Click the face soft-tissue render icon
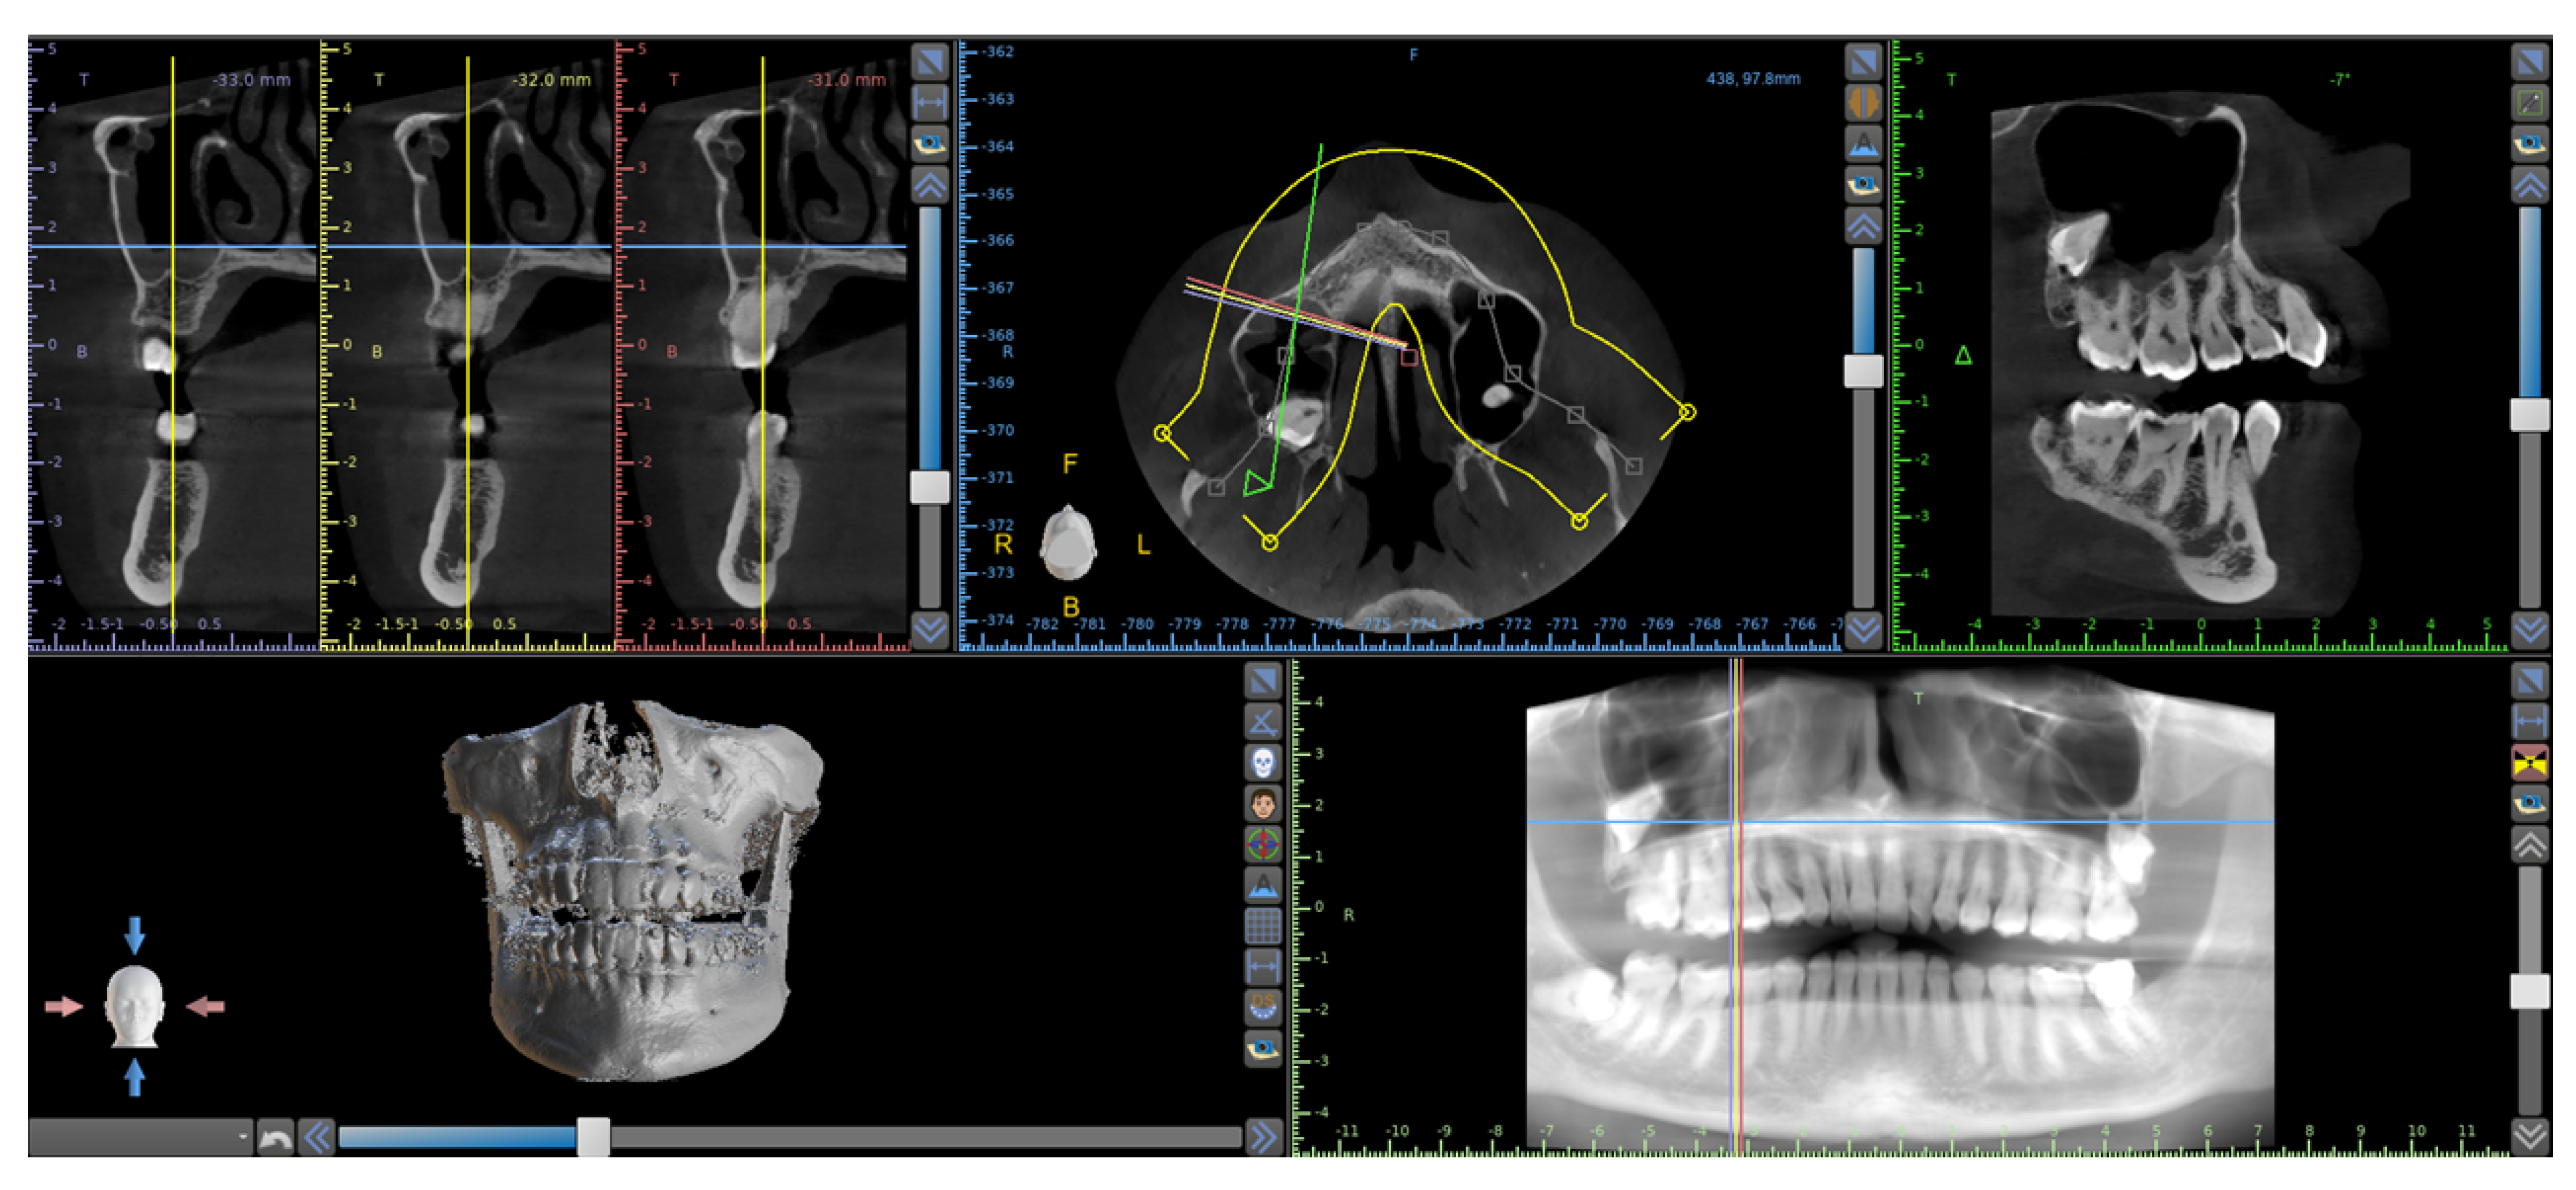The height and width of the screenshot is (1190, 2576). [1263, 804]
